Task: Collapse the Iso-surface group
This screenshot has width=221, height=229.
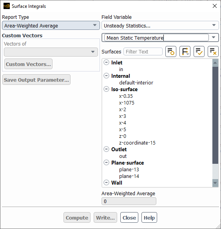Action: pos(106,89)
